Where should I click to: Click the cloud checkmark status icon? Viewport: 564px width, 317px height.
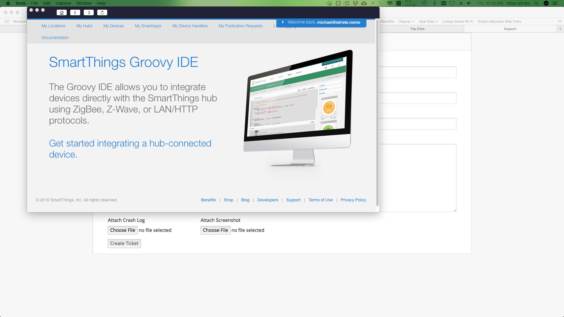pyautogui.click(x=329, y=3)
